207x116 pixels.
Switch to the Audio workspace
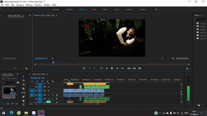pos(117,9)
